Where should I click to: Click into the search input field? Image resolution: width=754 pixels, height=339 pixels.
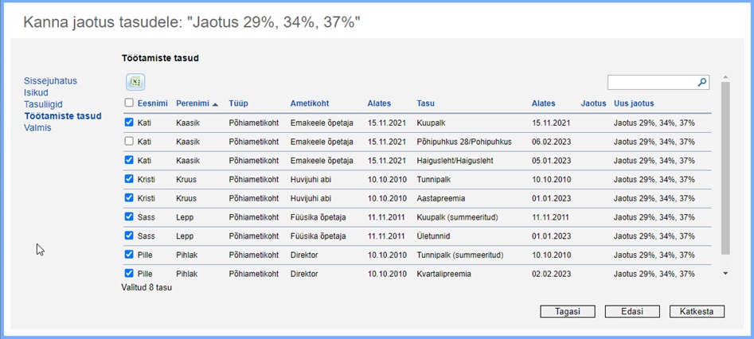[x=650, y=82]
